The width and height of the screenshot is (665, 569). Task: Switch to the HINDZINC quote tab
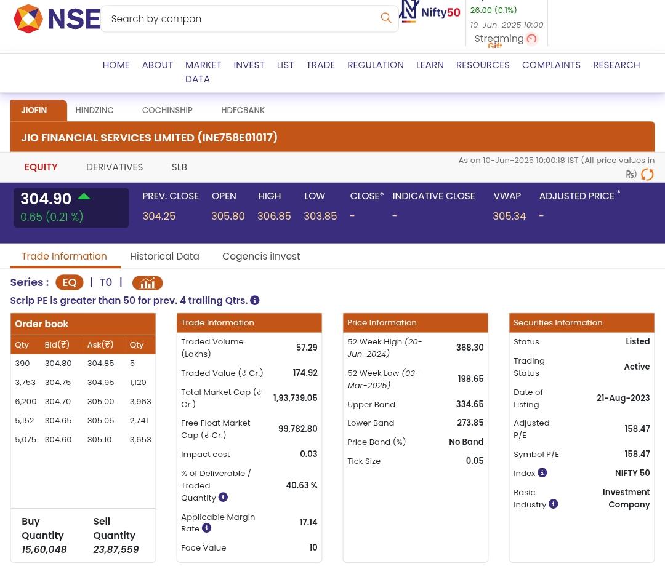(x=95, y=111)
